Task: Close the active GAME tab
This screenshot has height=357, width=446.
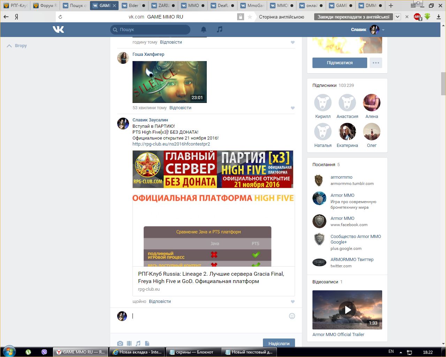Action: pyautogui.click(x=114, y=6)
